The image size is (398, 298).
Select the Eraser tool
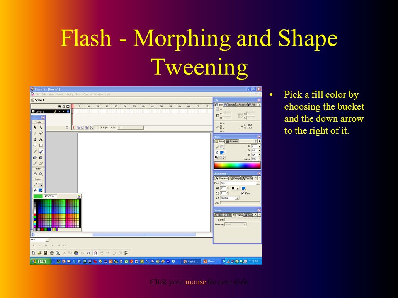click(41, 163)
